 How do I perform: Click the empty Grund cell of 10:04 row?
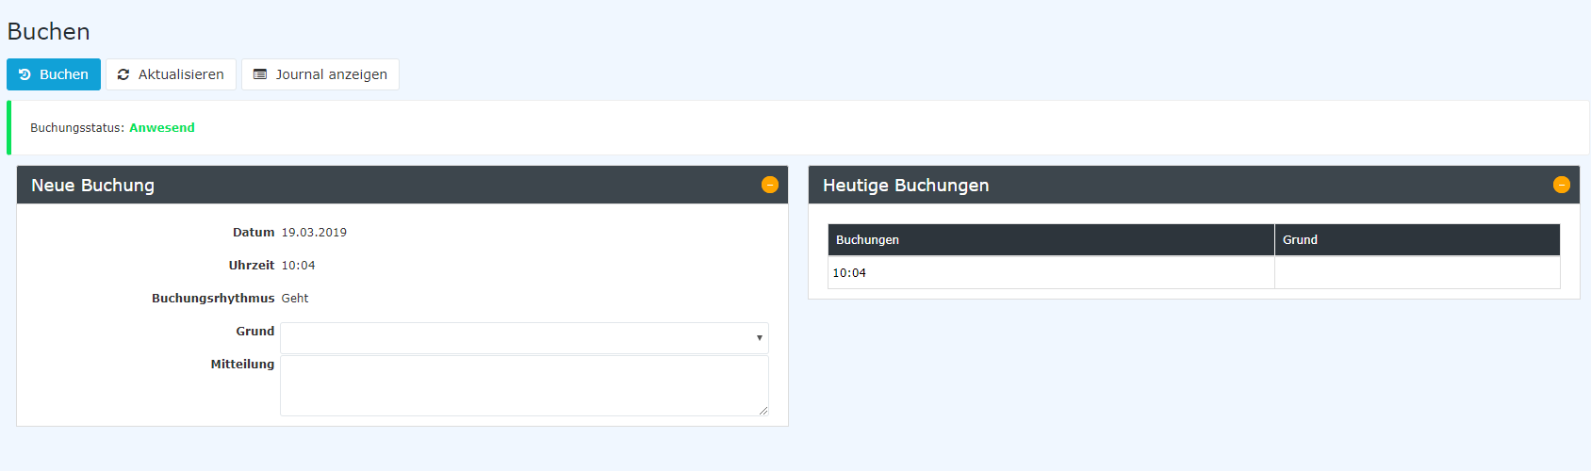1417,273
